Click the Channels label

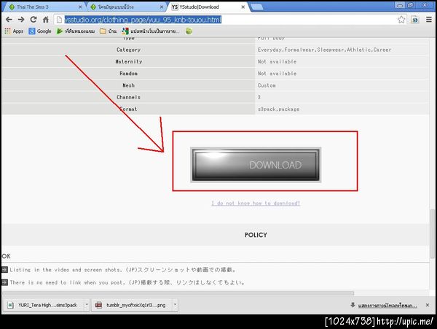(128, 97)
